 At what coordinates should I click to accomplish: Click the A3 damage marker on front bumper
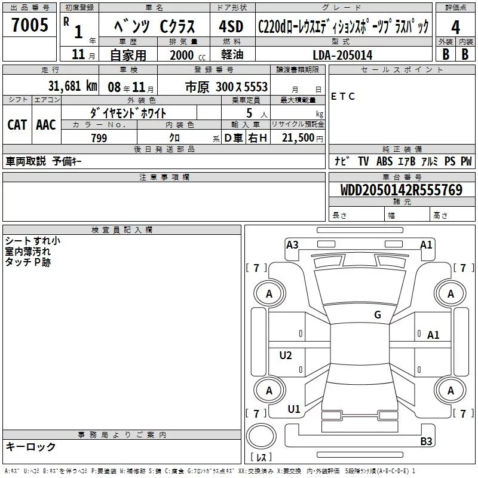click(x=292, y=244)
